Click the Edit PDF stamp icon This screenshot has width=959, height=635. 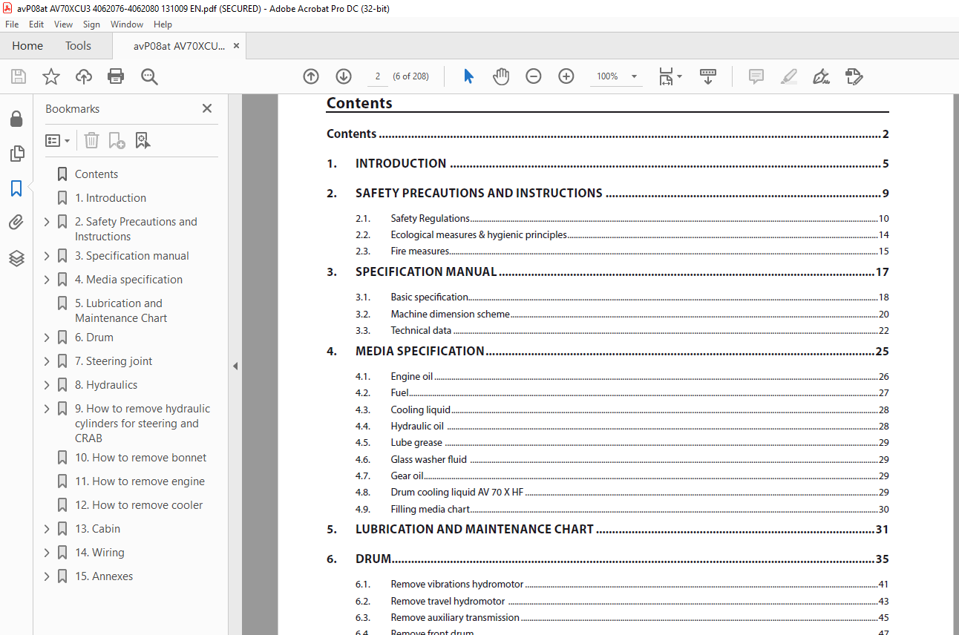[x=854, y=76]
